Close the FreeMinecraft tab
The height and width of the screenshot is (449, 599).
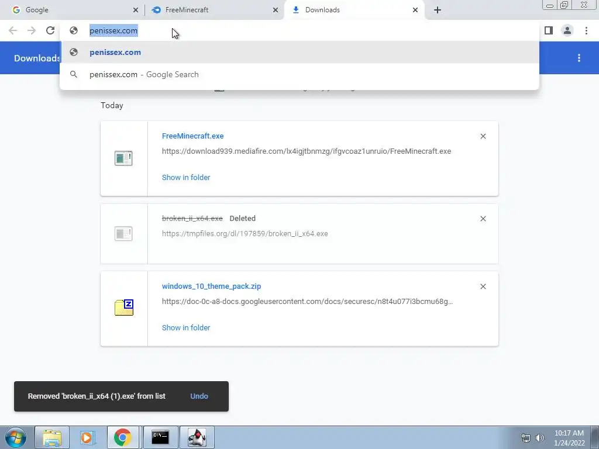[x=276, y=10]
